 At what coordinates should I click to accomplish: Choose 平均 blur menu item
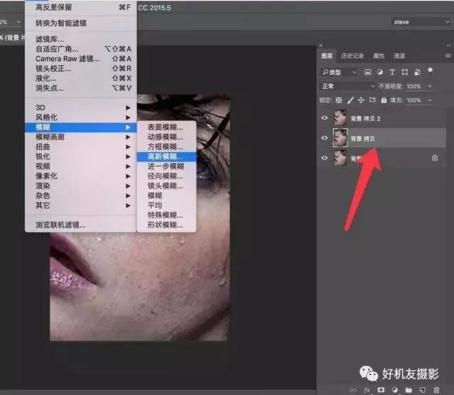point(167,206)
